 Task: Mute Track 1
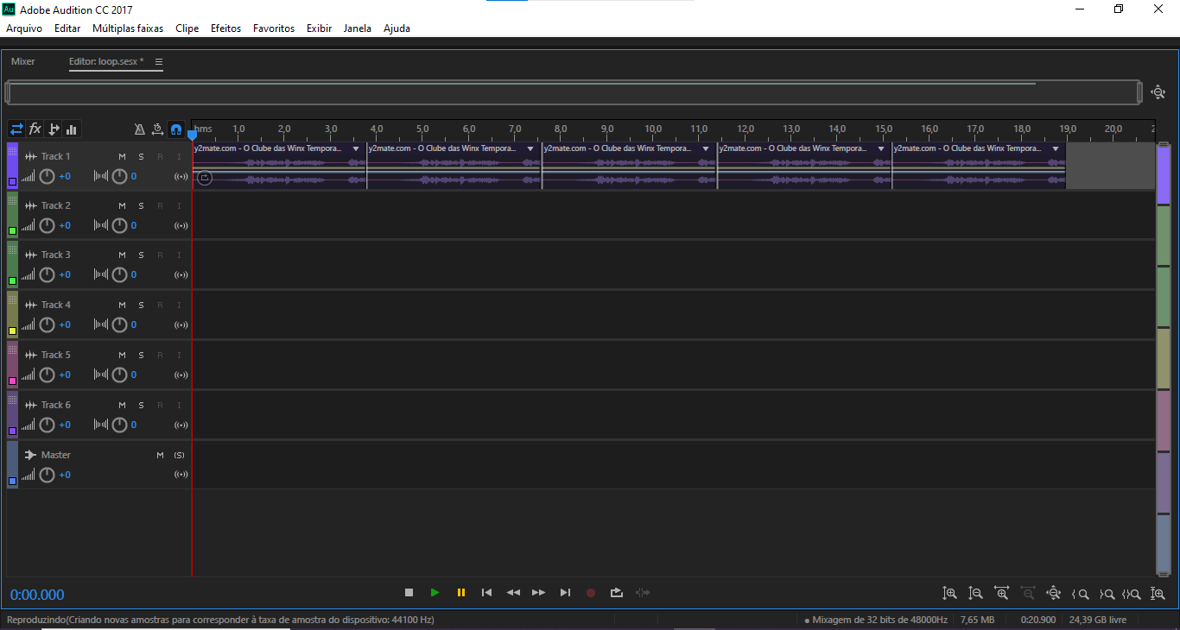[x=123, y=157]
